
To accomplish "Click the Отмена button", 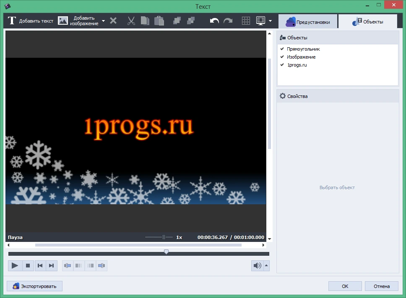I will click(x=382, y=286).
